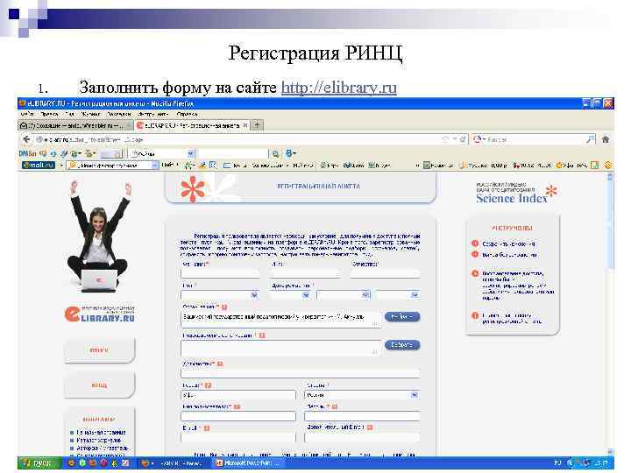Click the eLIBRARY.RU logo in the sidebar
Screen dimensions: 631x473
click(99, 314)
